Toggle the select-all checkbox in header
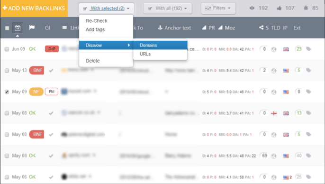 pyautogui.click(x=7, y=28)
